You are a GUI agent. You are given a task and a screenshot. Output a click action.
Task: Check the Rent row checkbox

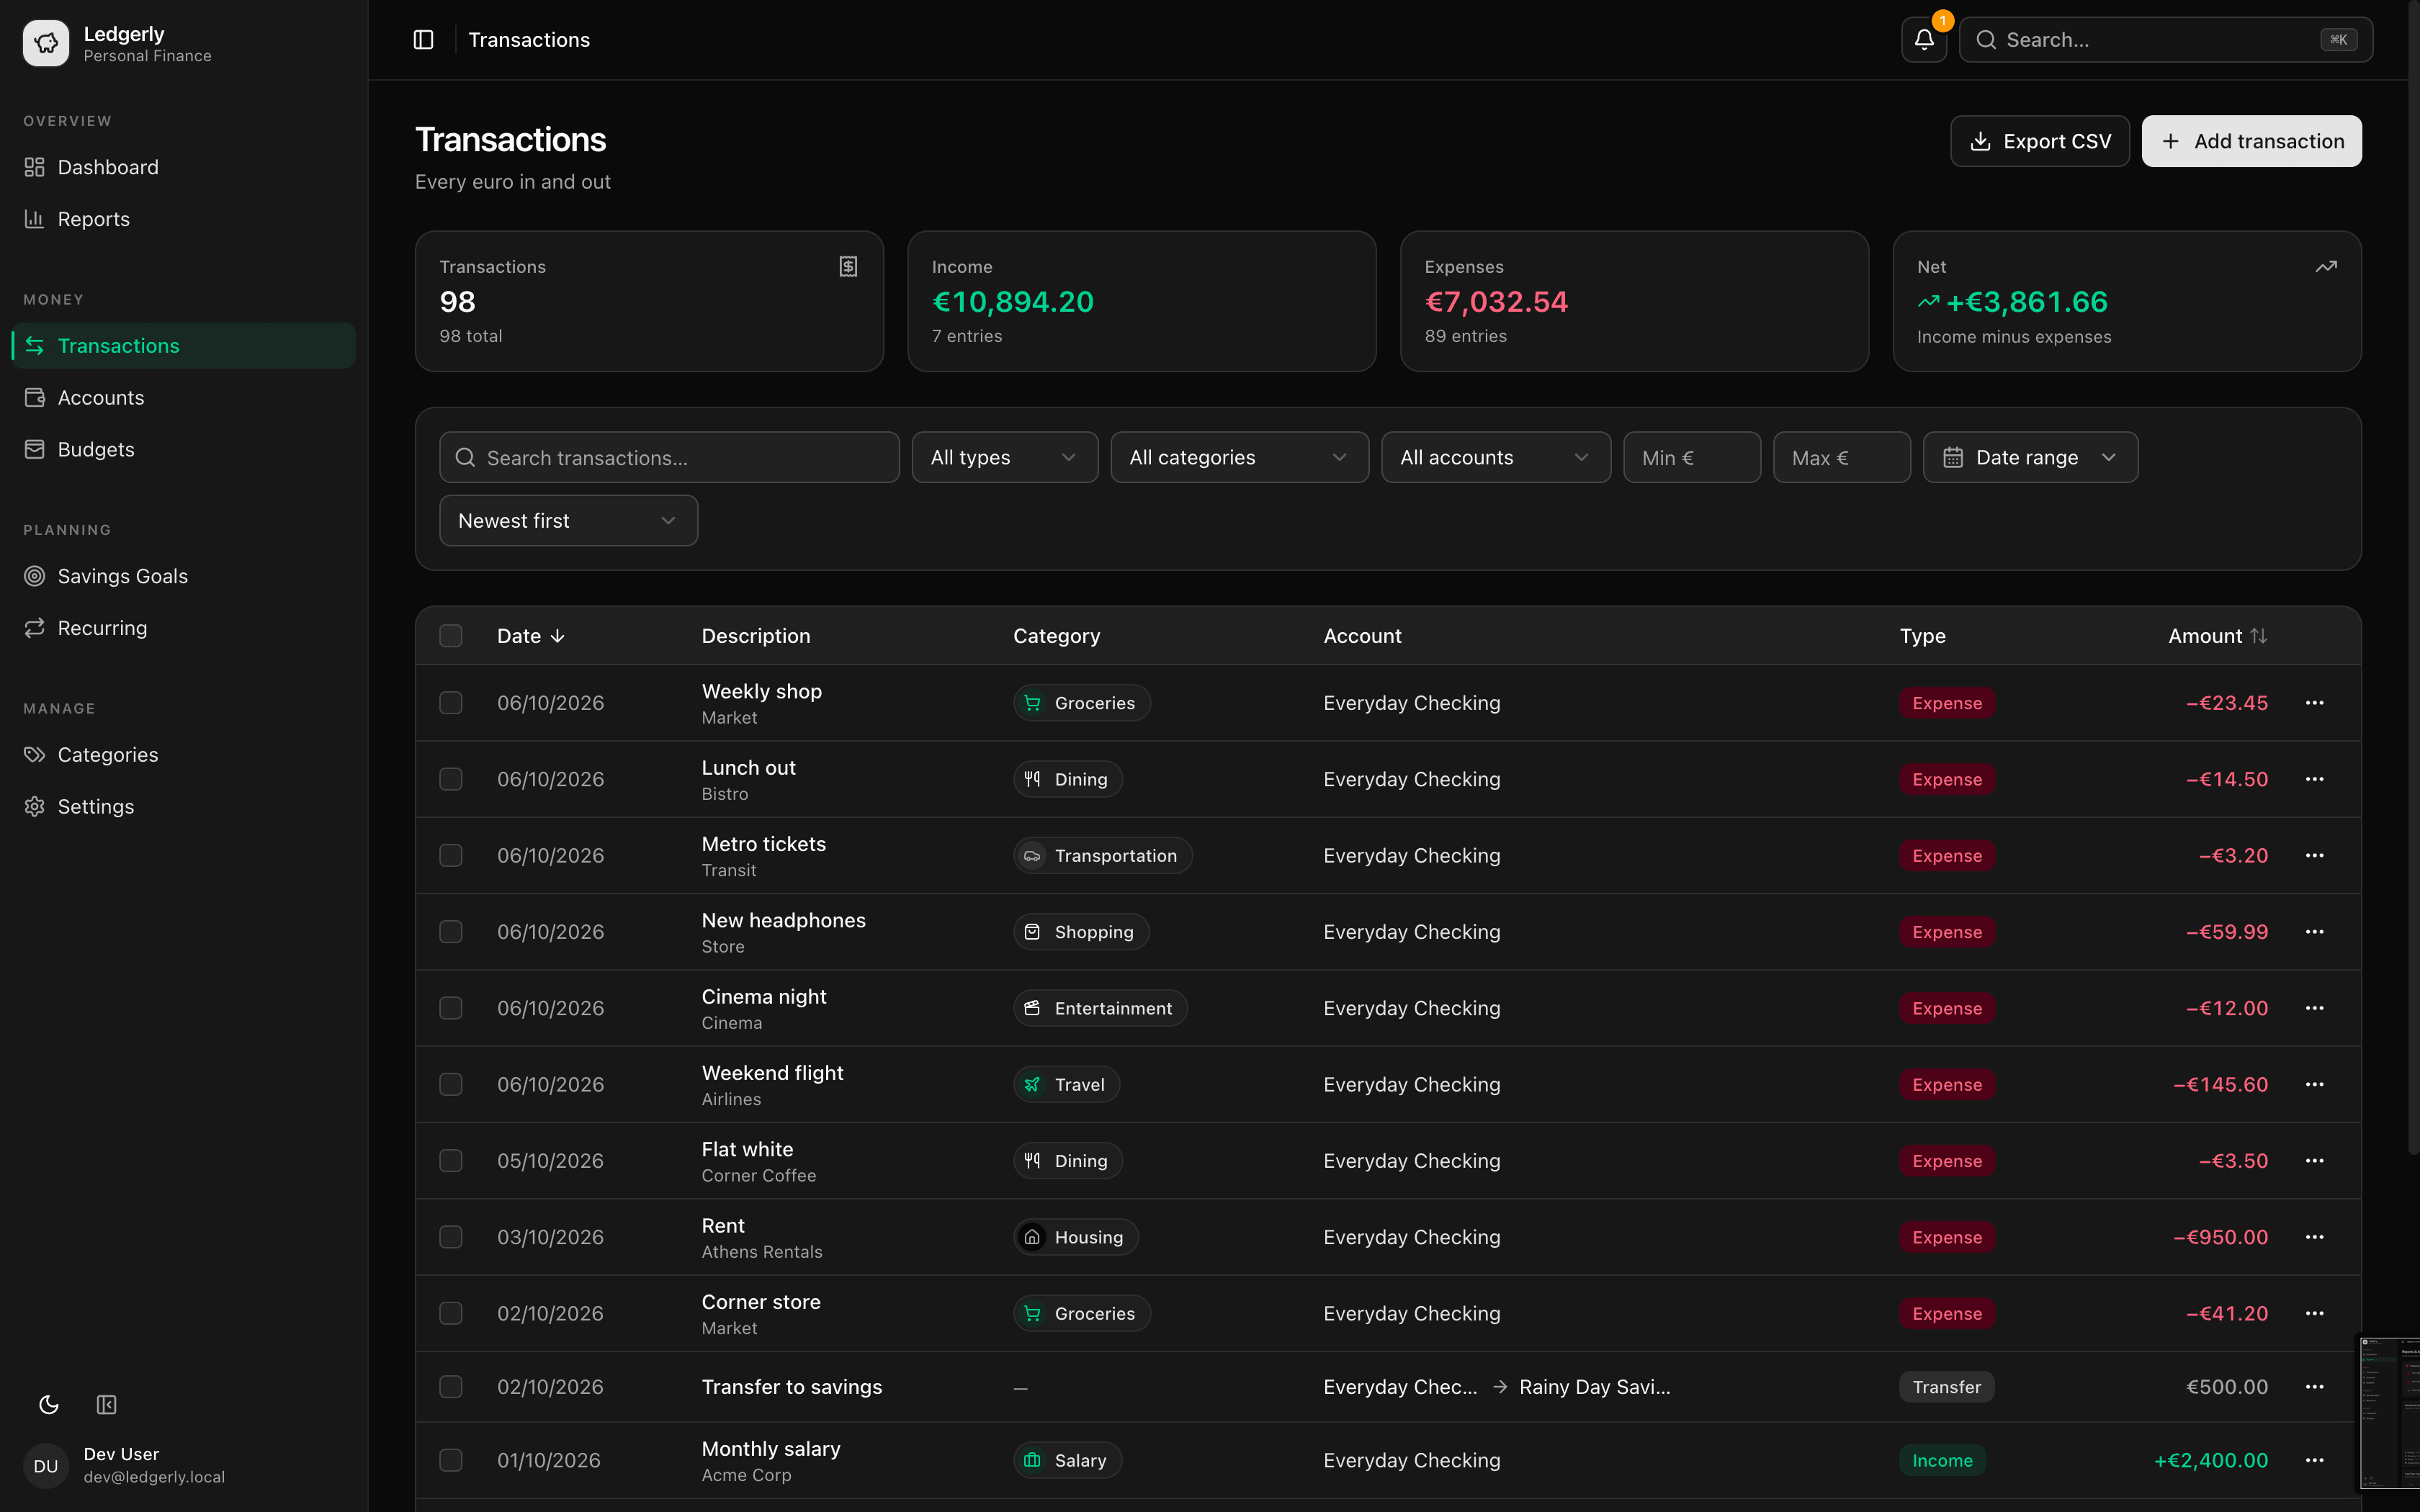click(x=451, y=1237)
